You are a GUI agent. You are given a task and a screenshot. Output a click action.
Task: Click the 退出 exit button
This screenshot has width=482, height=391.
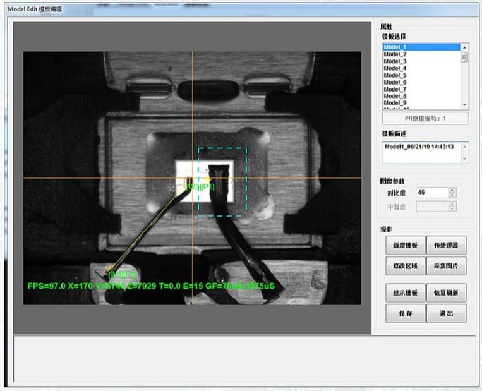446,313
